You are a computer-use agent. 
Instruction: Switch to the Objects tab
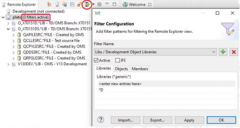pyautogui.click(x=121, y=69)
